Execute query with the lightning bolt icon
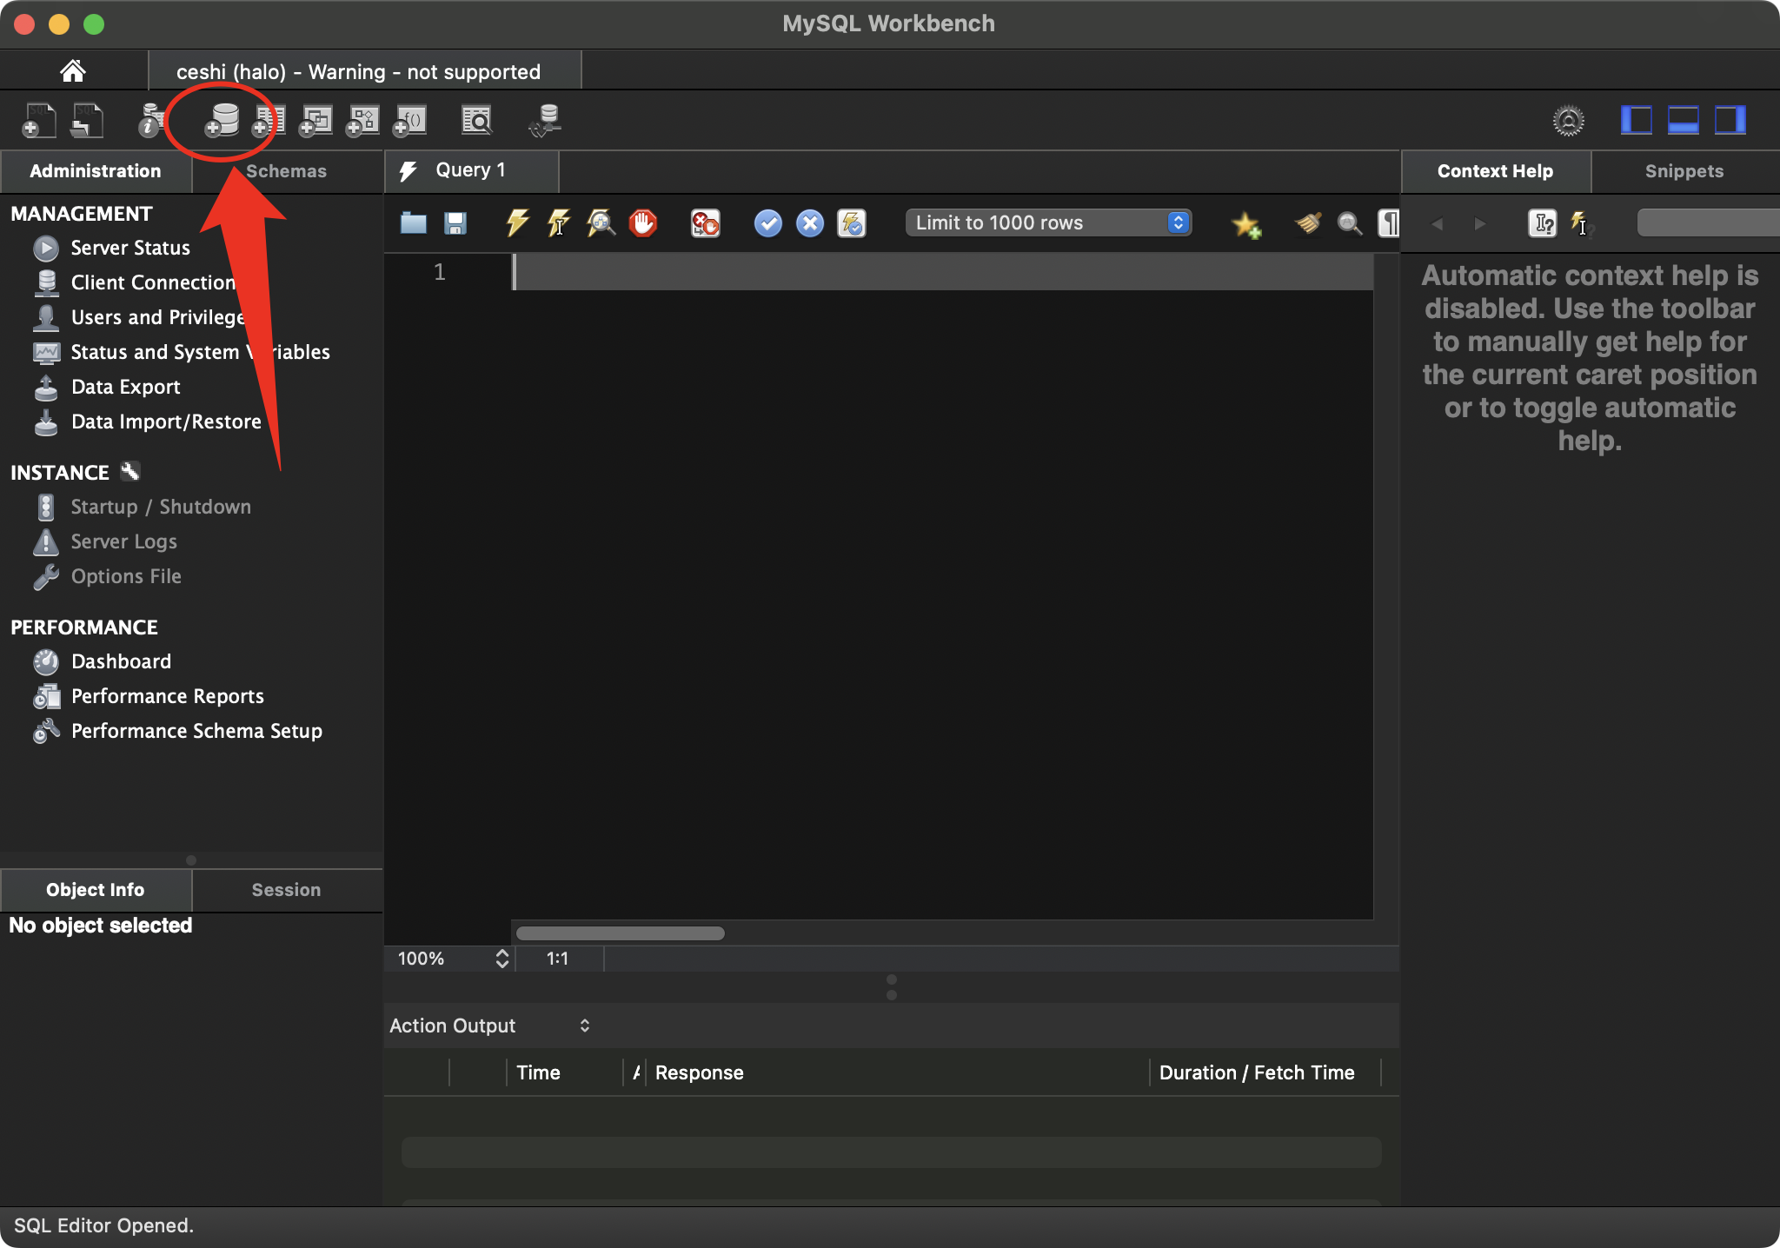 (517, 223)
